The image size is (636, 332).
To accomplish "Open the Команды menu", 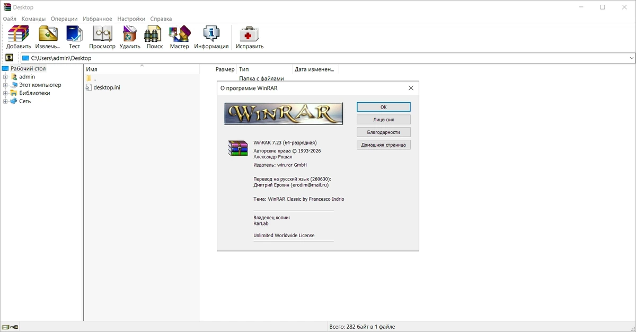I will 33,19.
